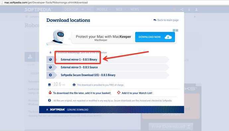Click the basket icon next to download later
The image size is (229, 131).
coord(50,92)
